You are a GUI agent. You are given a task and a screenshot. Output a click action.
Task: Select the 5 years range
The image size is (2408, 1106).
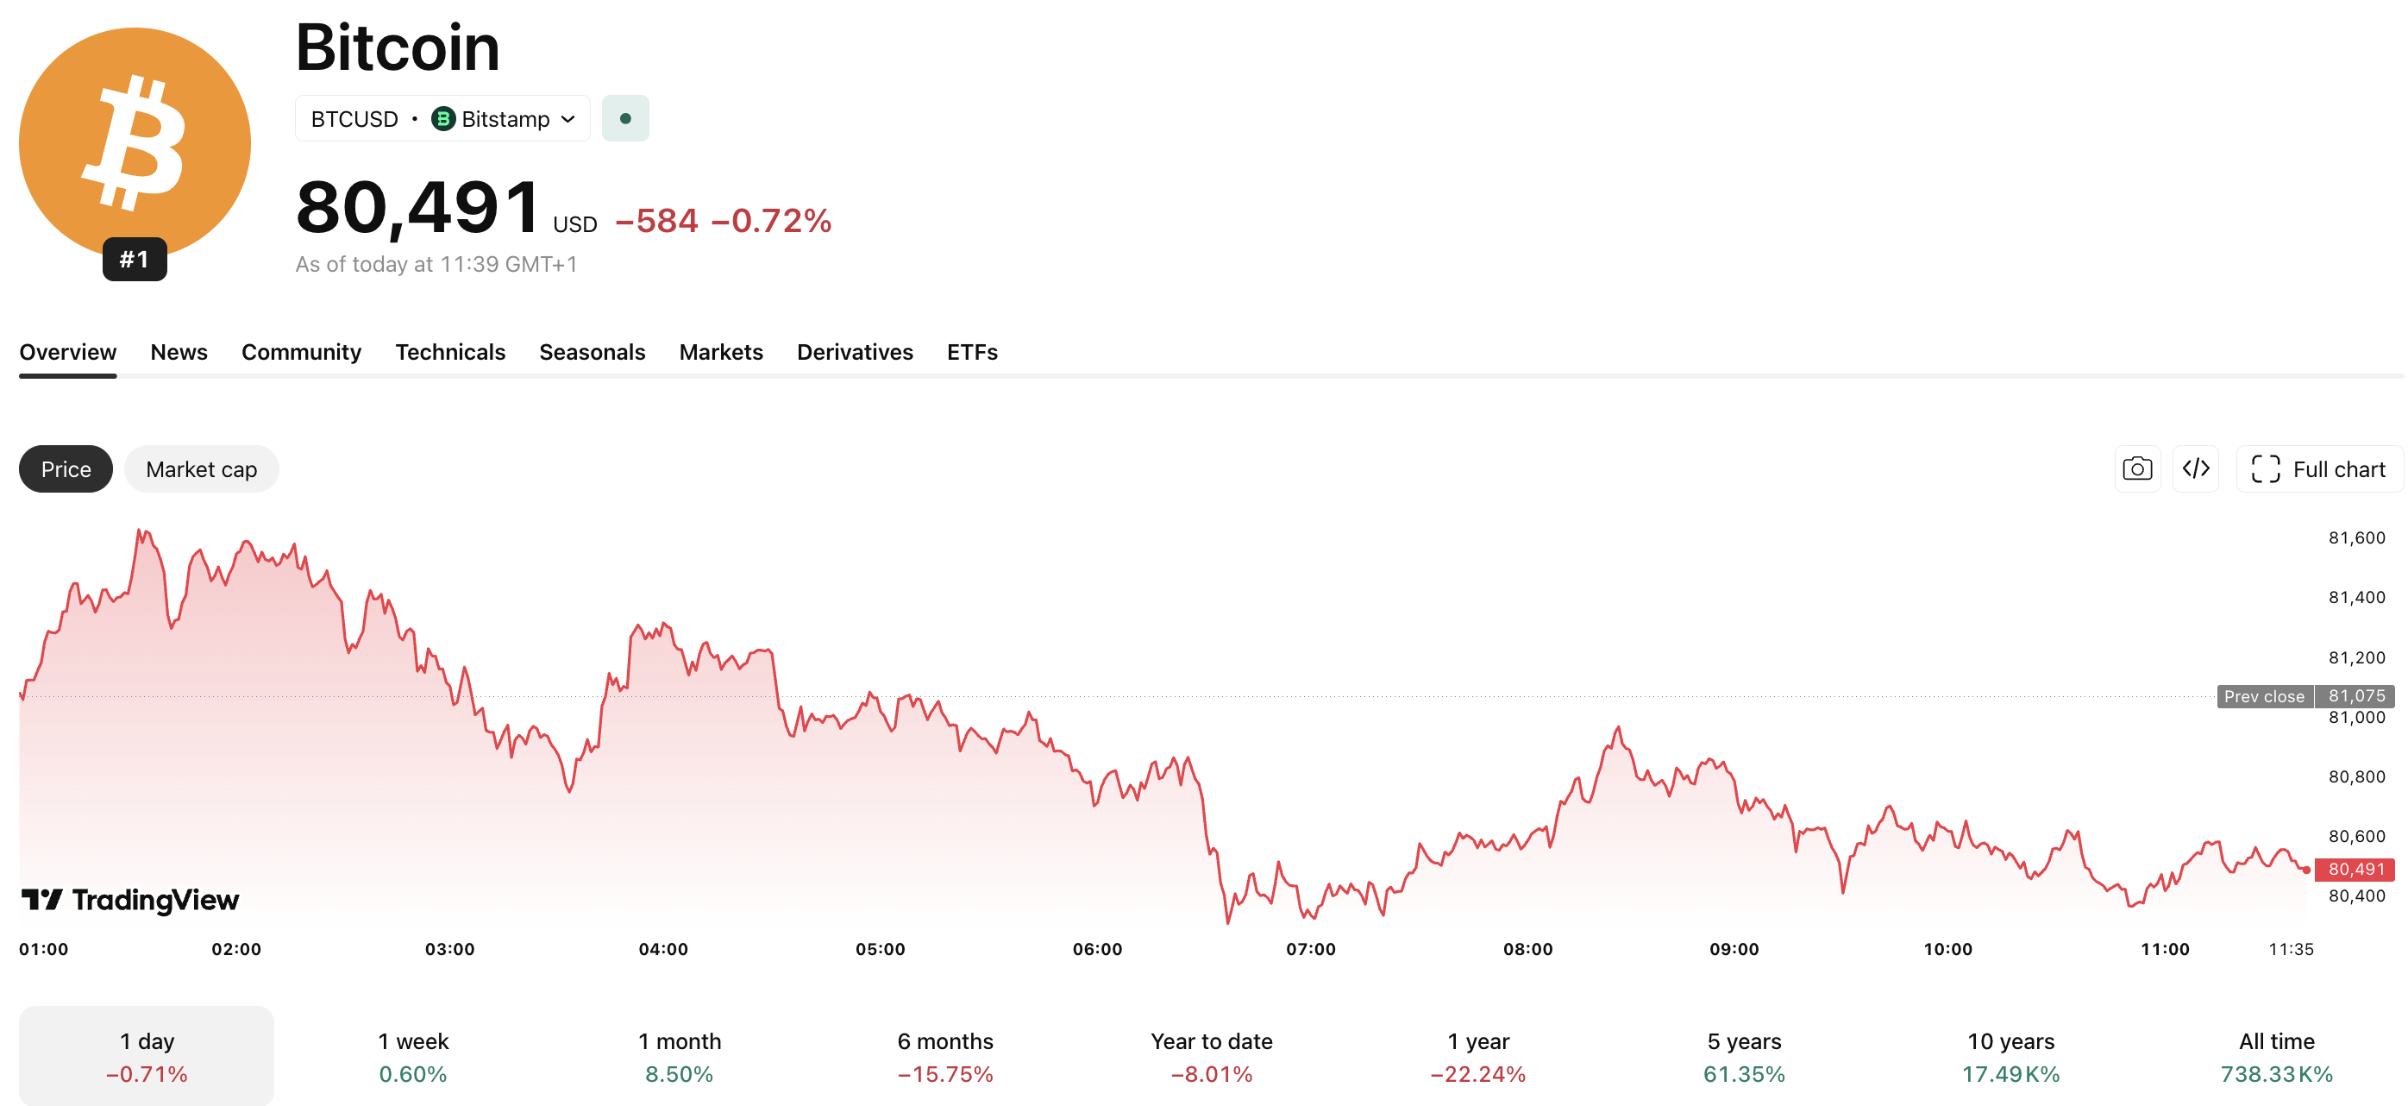click(1744, 1057)
